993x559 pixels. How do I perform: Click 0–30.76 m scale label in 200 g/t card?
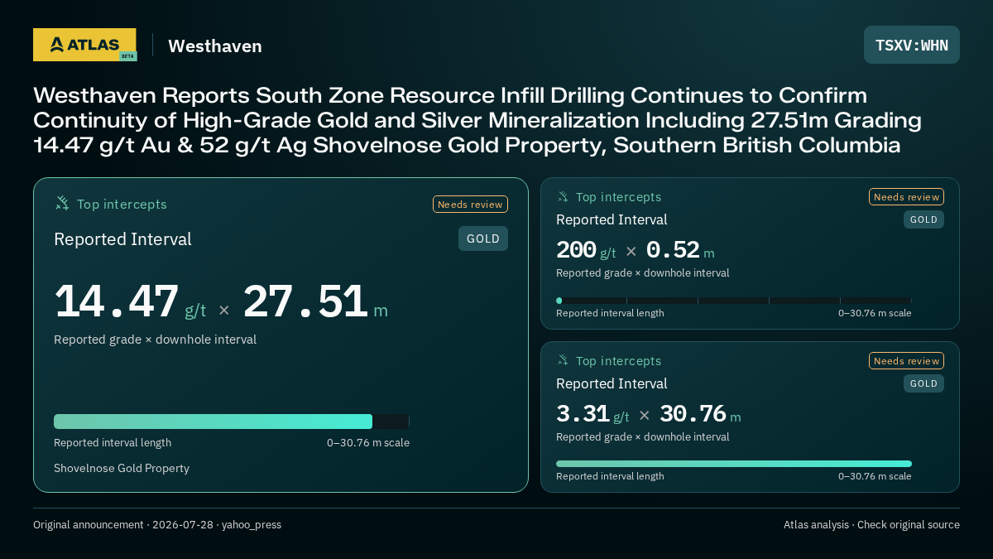tap(875, 313)
